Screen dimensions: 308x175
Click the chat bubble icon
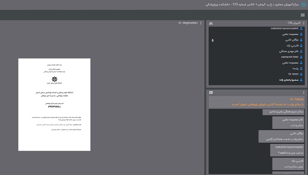coord(211,92)
